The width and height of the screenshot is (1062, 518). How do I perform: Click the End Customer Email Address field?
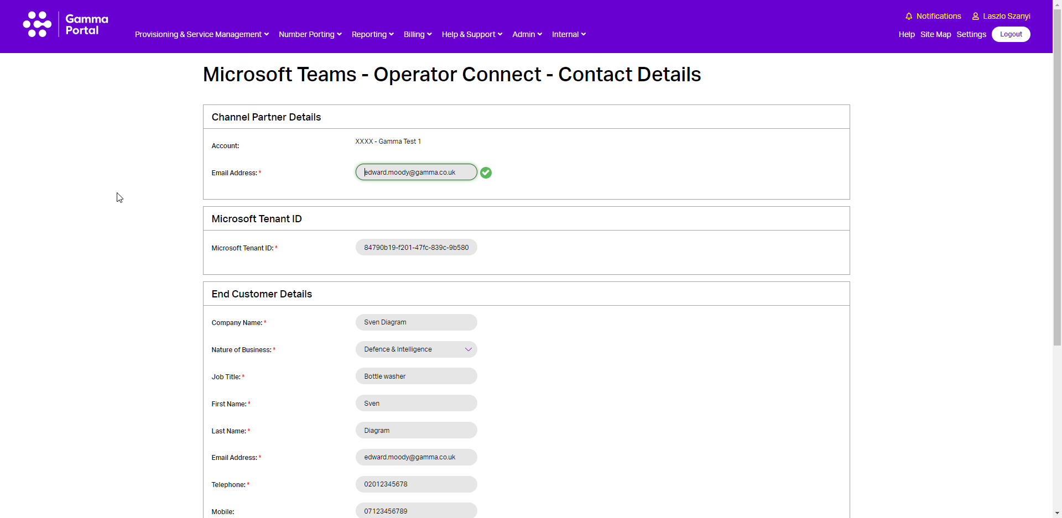pyautogui.click(x=416, y=457)
